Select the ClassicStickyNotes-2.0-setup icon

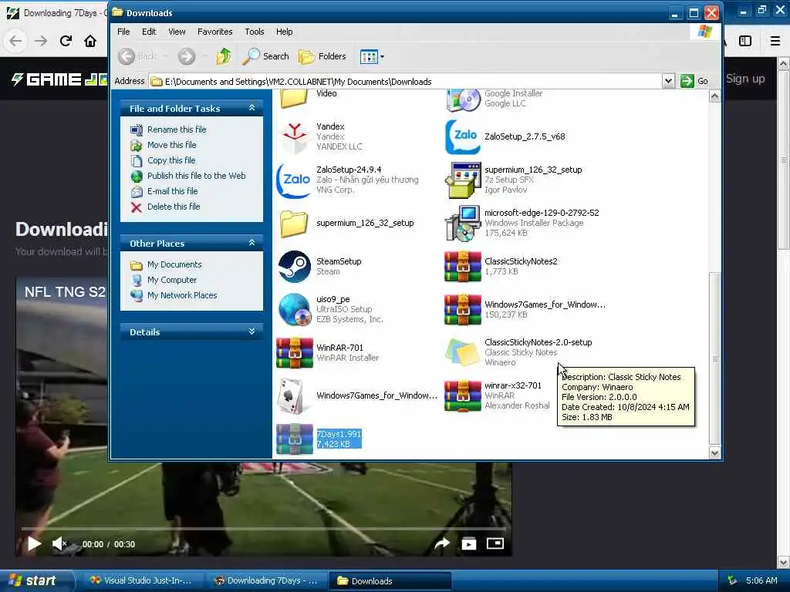click(x=463, y=352)
